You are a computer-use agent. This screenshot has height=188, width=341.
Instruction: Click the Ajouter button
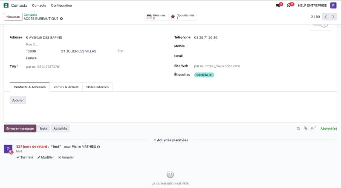pyautogui.click(x=18, y=100)
